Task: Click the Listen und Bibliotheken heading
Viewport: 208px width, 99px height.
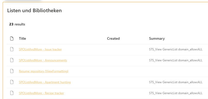Action: click(34, 10)
